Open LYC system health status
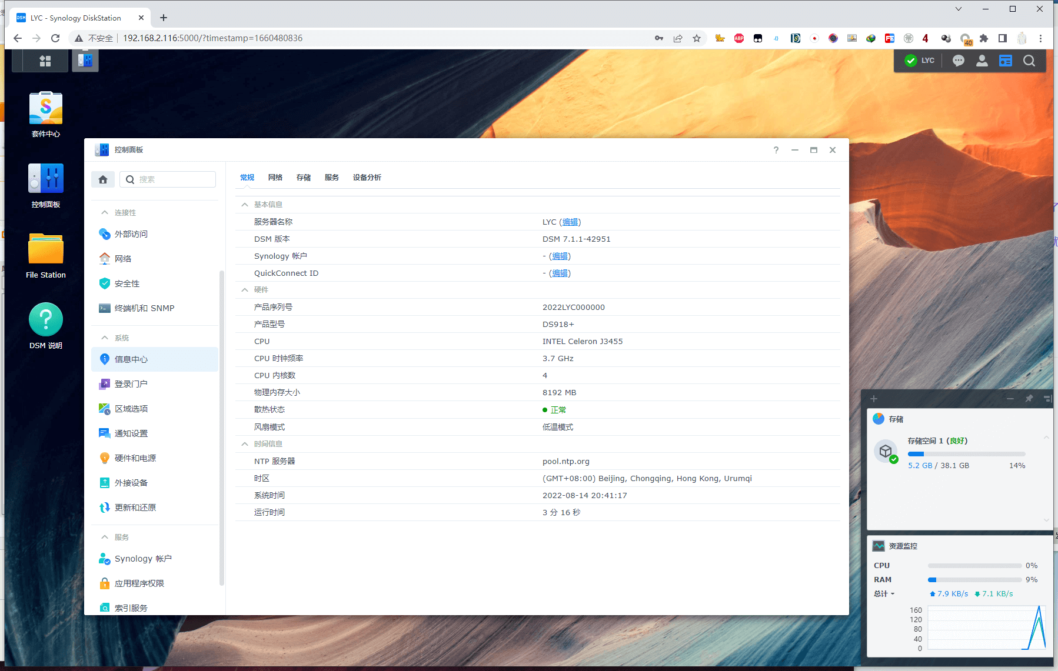The image size is (1058, 671). (x=920, y=61)
